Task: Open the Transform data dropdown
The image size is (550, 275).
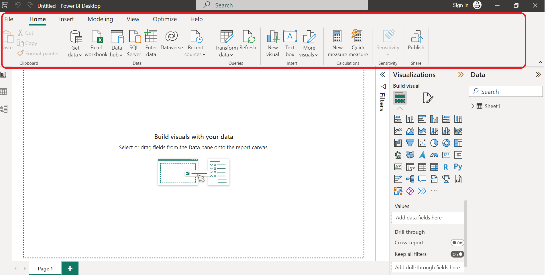Action: [226, 44]
